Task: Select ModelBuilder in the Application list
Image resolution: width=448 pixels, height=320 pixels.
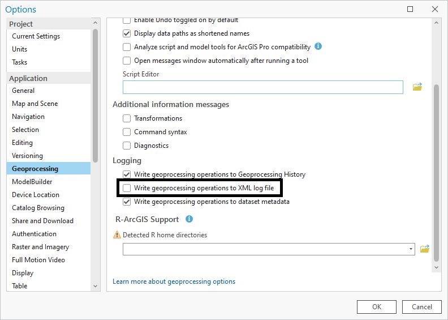Action: coord(32,182)
